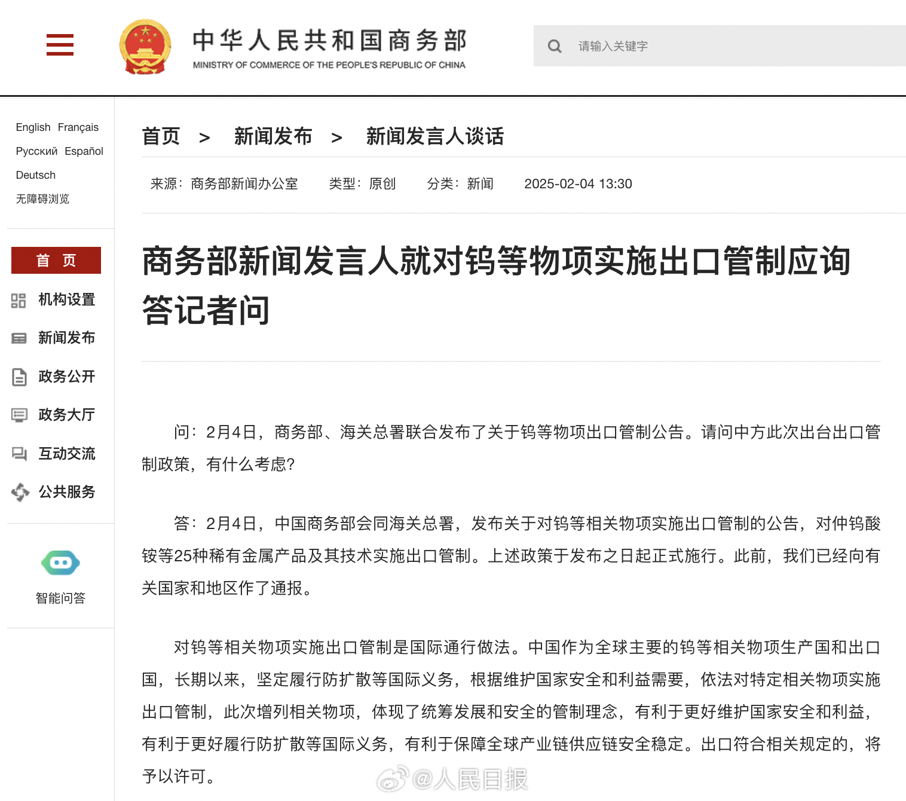
Task: Open the 智能问答 robot assistant icon
Action: (60, 562)
